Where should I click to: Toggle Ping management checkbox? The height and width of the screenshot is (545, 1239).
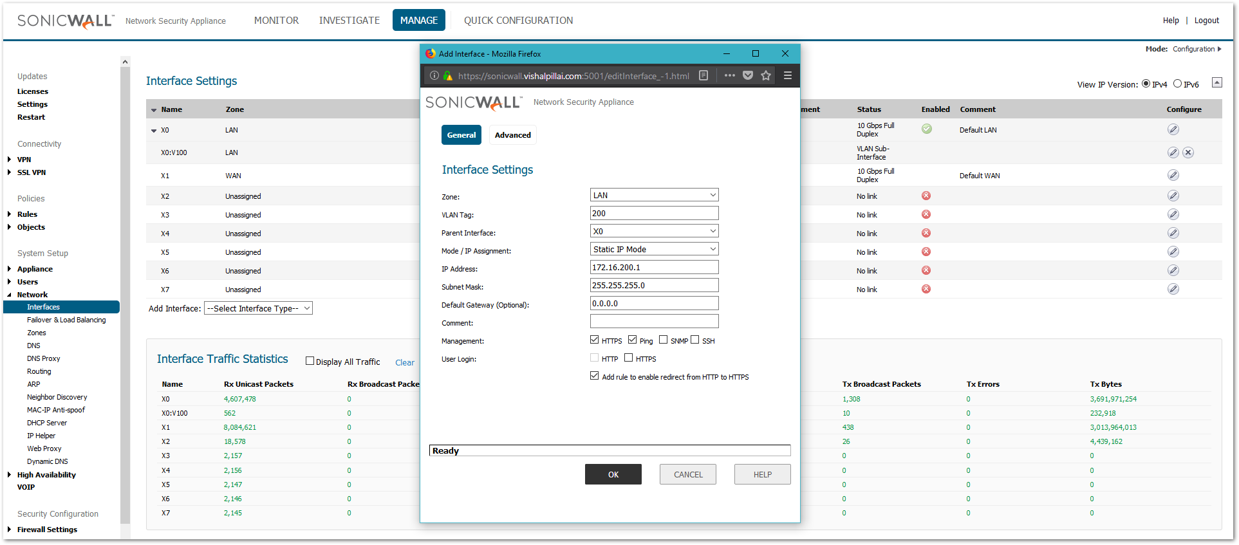tap(632, 340)
